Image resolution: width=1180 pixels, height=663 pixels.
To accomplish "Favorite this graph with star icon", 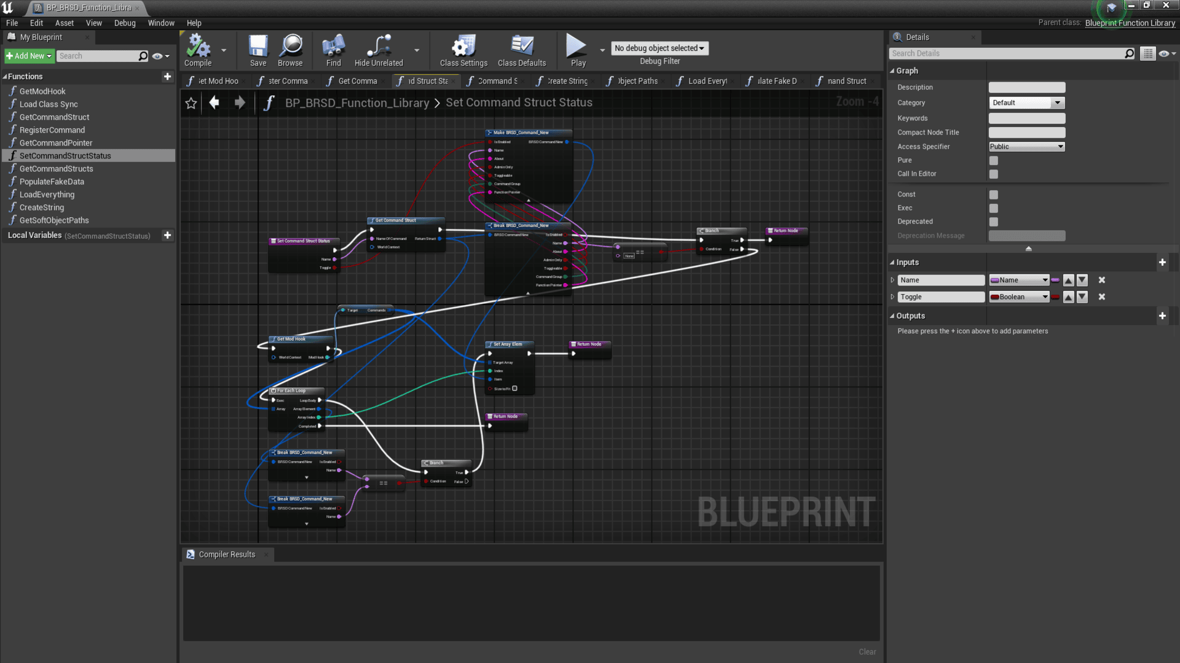I will click(x=191, y=103).
